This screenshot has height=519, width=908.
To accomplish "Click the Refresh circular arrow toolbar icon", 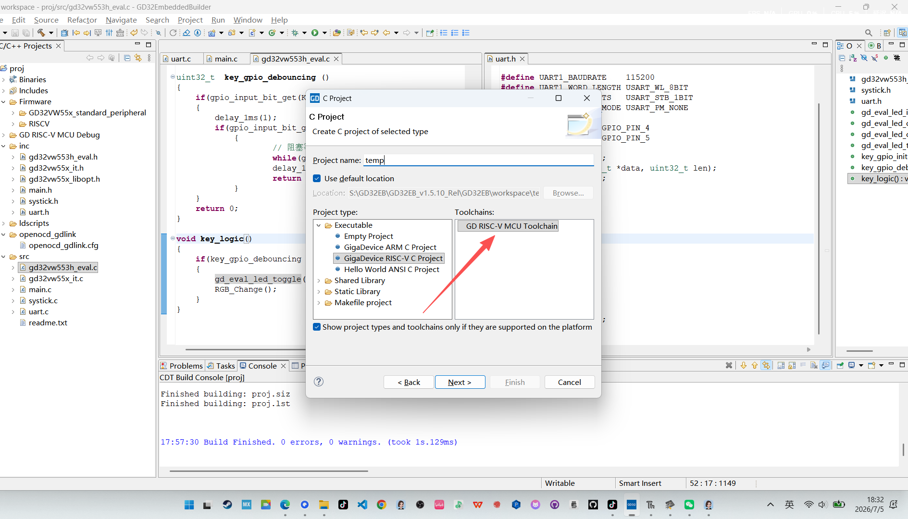I will (173, 33).
